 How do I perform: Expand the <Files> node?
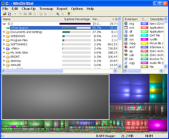click(4, 48)
